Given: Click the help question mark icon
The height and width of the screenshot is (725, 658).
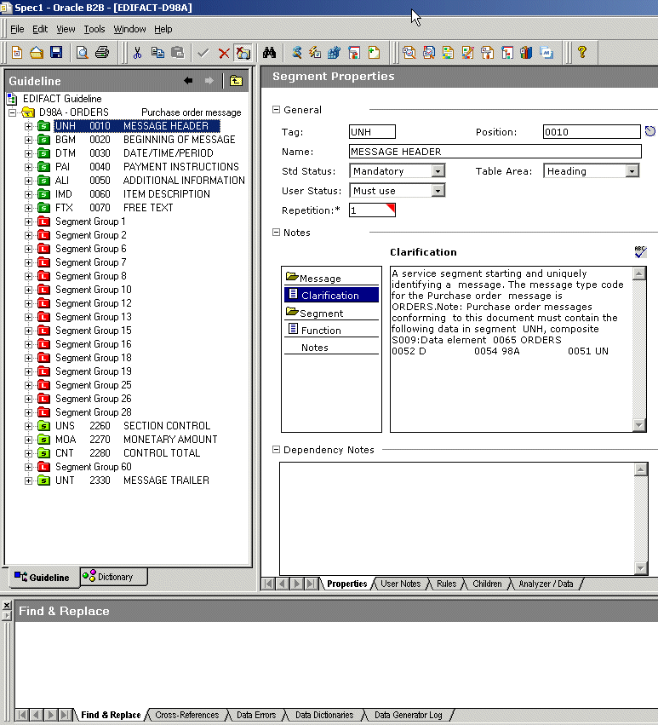Looking at the screenshot, I should 582,52.
